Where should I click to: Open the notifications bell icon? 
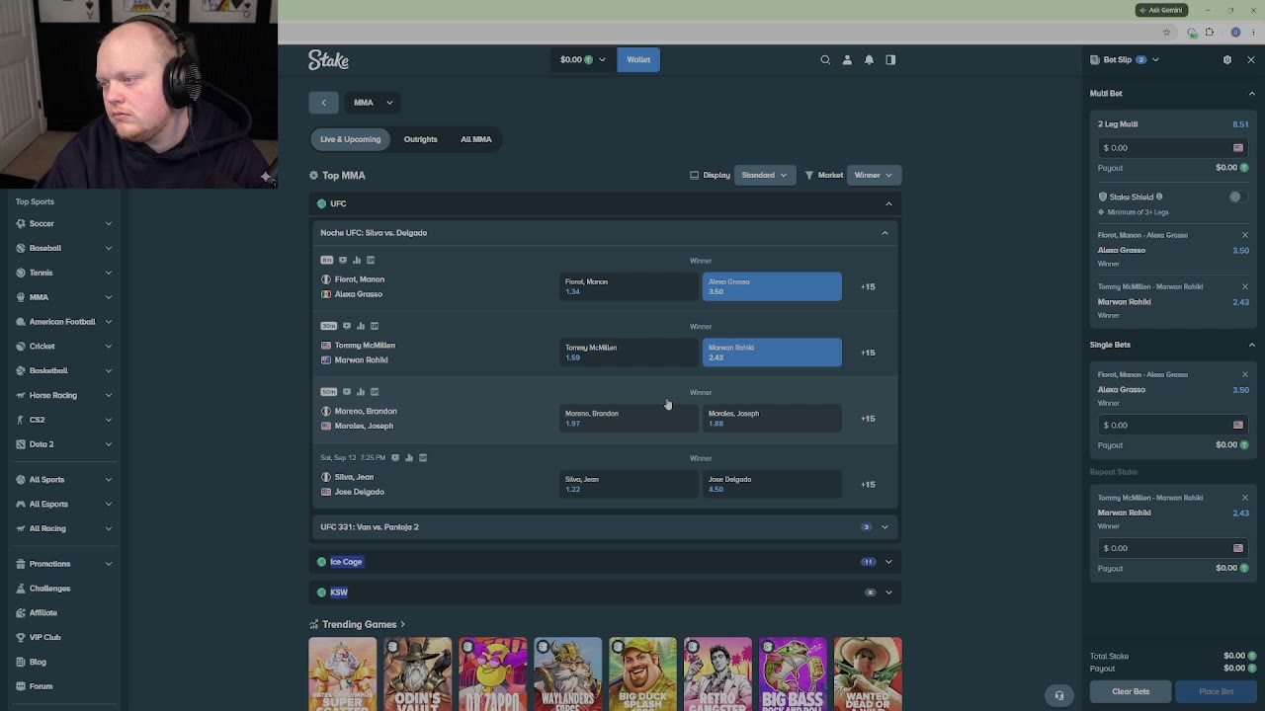pyautogui.click(x=869, y=59)
